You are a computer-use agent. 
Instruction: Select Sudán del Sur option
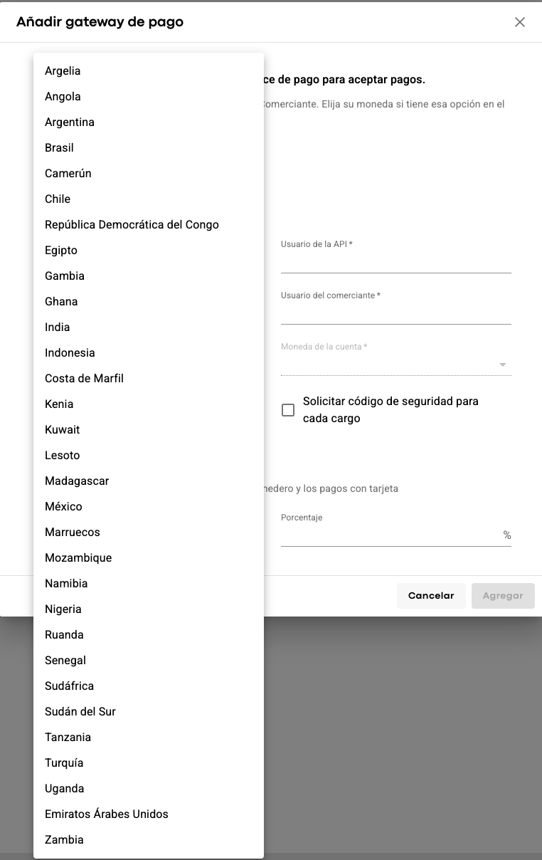(80, 711)
